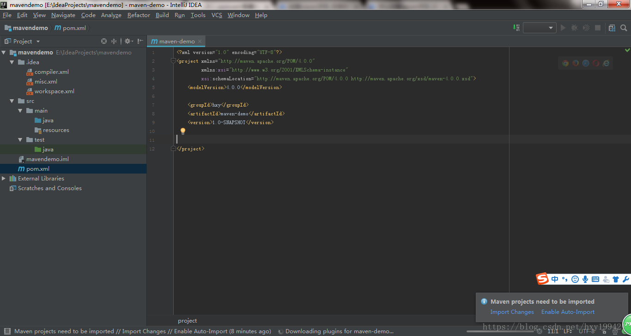Click Enable Auto-Import link
631x336 pixels.
pos(568,312)
